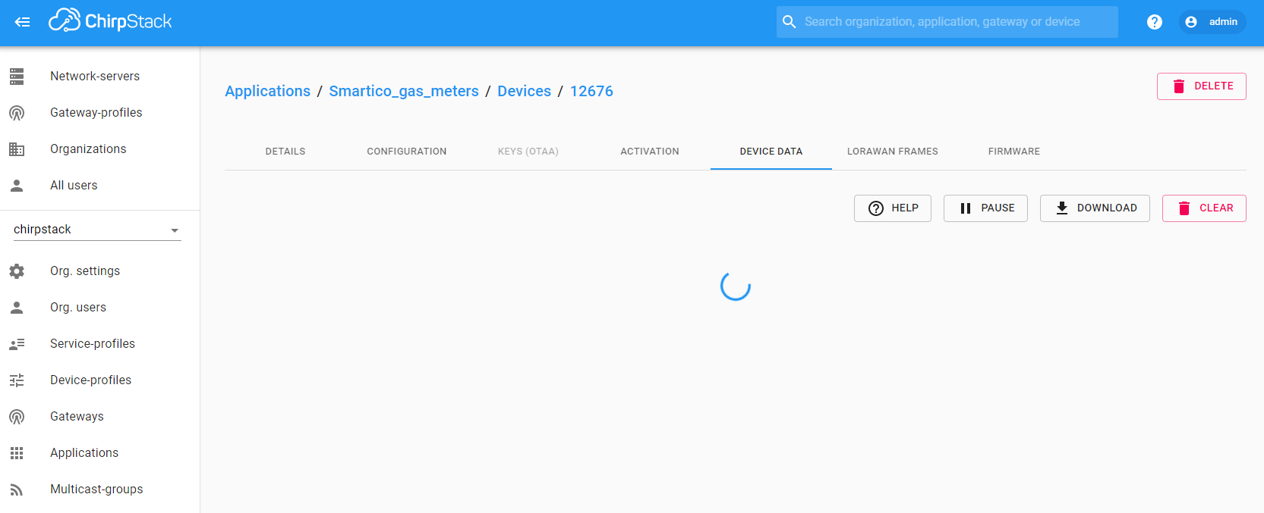Screen dimensions: 1264x513
Task: Click the red Clear button
Action: coord(1203,208)
